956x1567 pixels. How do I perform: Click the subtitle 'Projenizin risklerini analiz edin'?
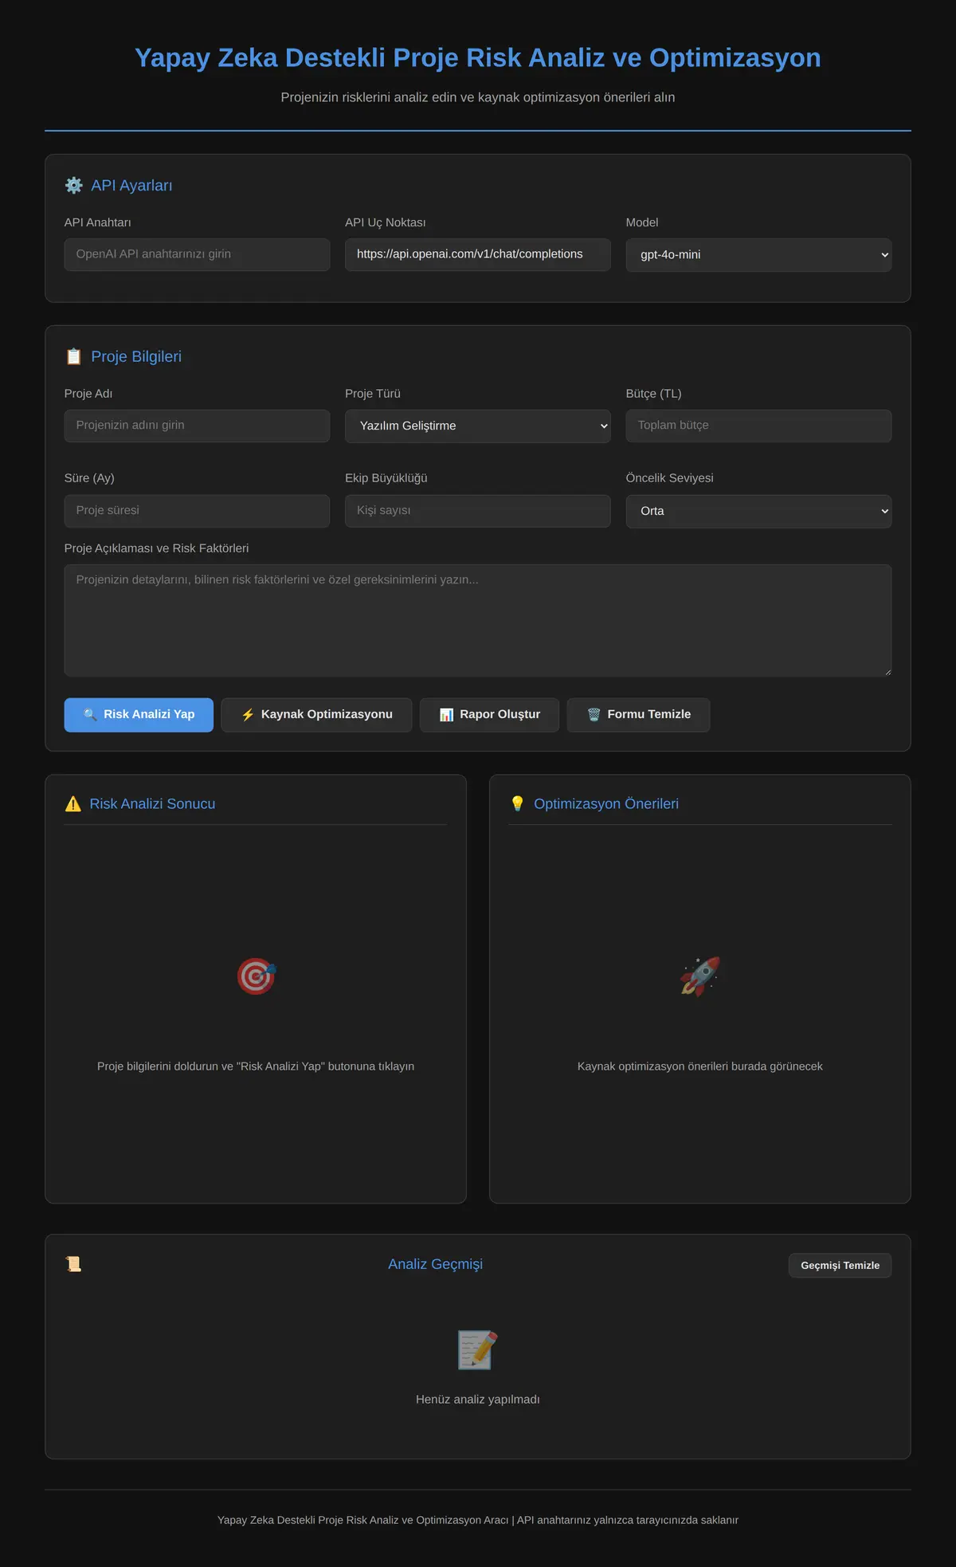(x=478, y=97)
